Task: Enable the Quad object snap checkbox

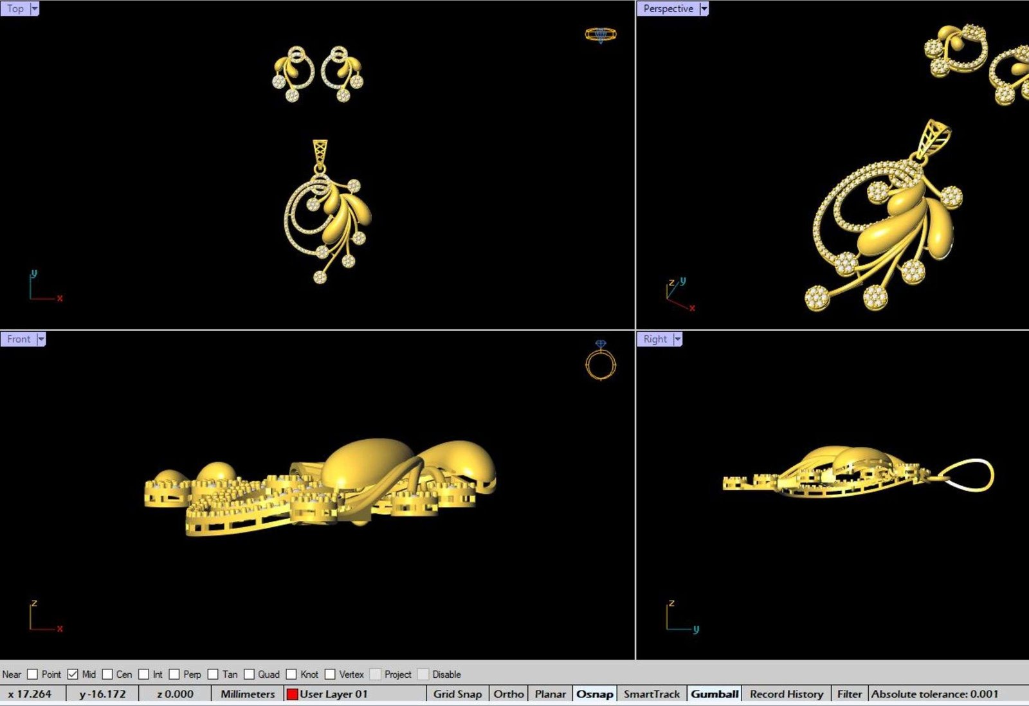Action: 249,674
